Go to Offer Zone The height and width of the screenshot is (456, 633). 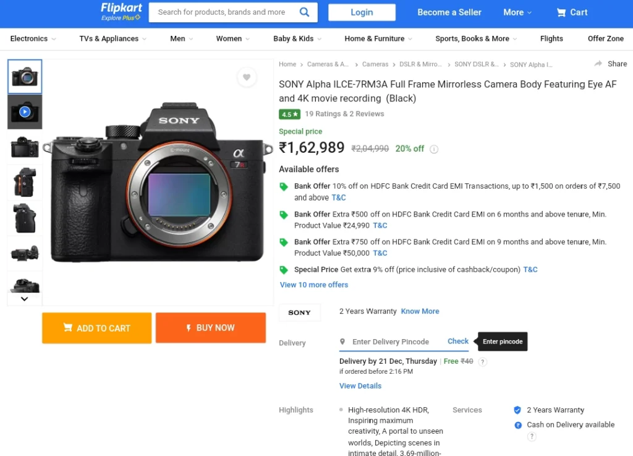tap(606, 39)
